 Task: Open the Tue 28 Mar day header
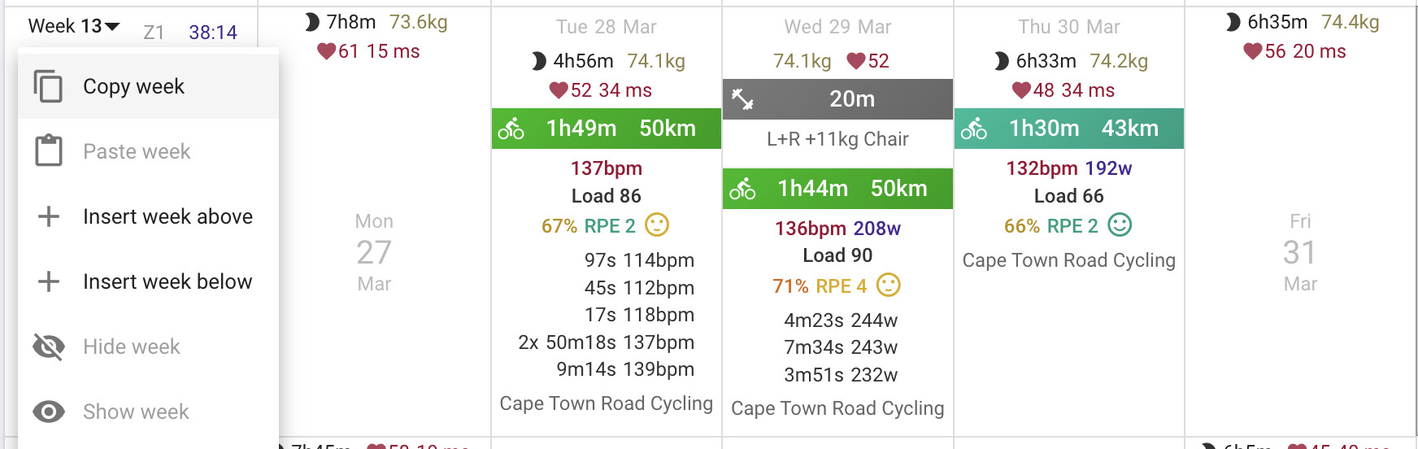pos(607,27)
